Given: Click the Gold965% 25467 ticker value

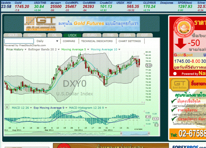Looking at the screenshot, I should click(x=71, y=6).
